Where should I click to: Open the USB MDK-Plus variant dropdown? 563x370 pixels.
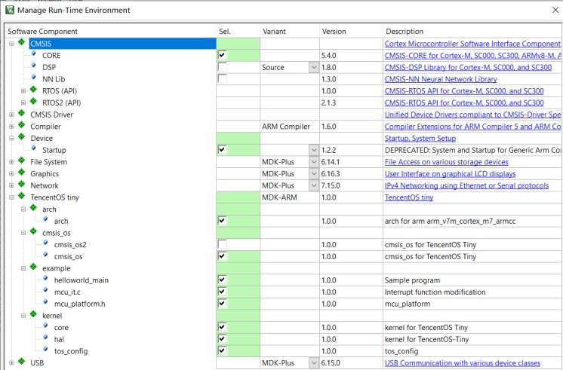(x=314, y=363)
